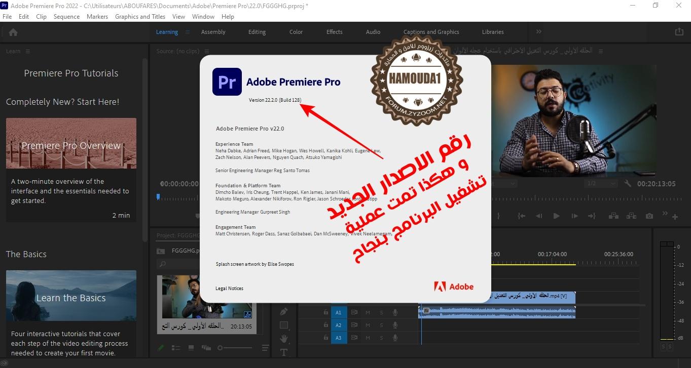Lock track A2
Screen dimensions: 691x368
pos(326,325)
